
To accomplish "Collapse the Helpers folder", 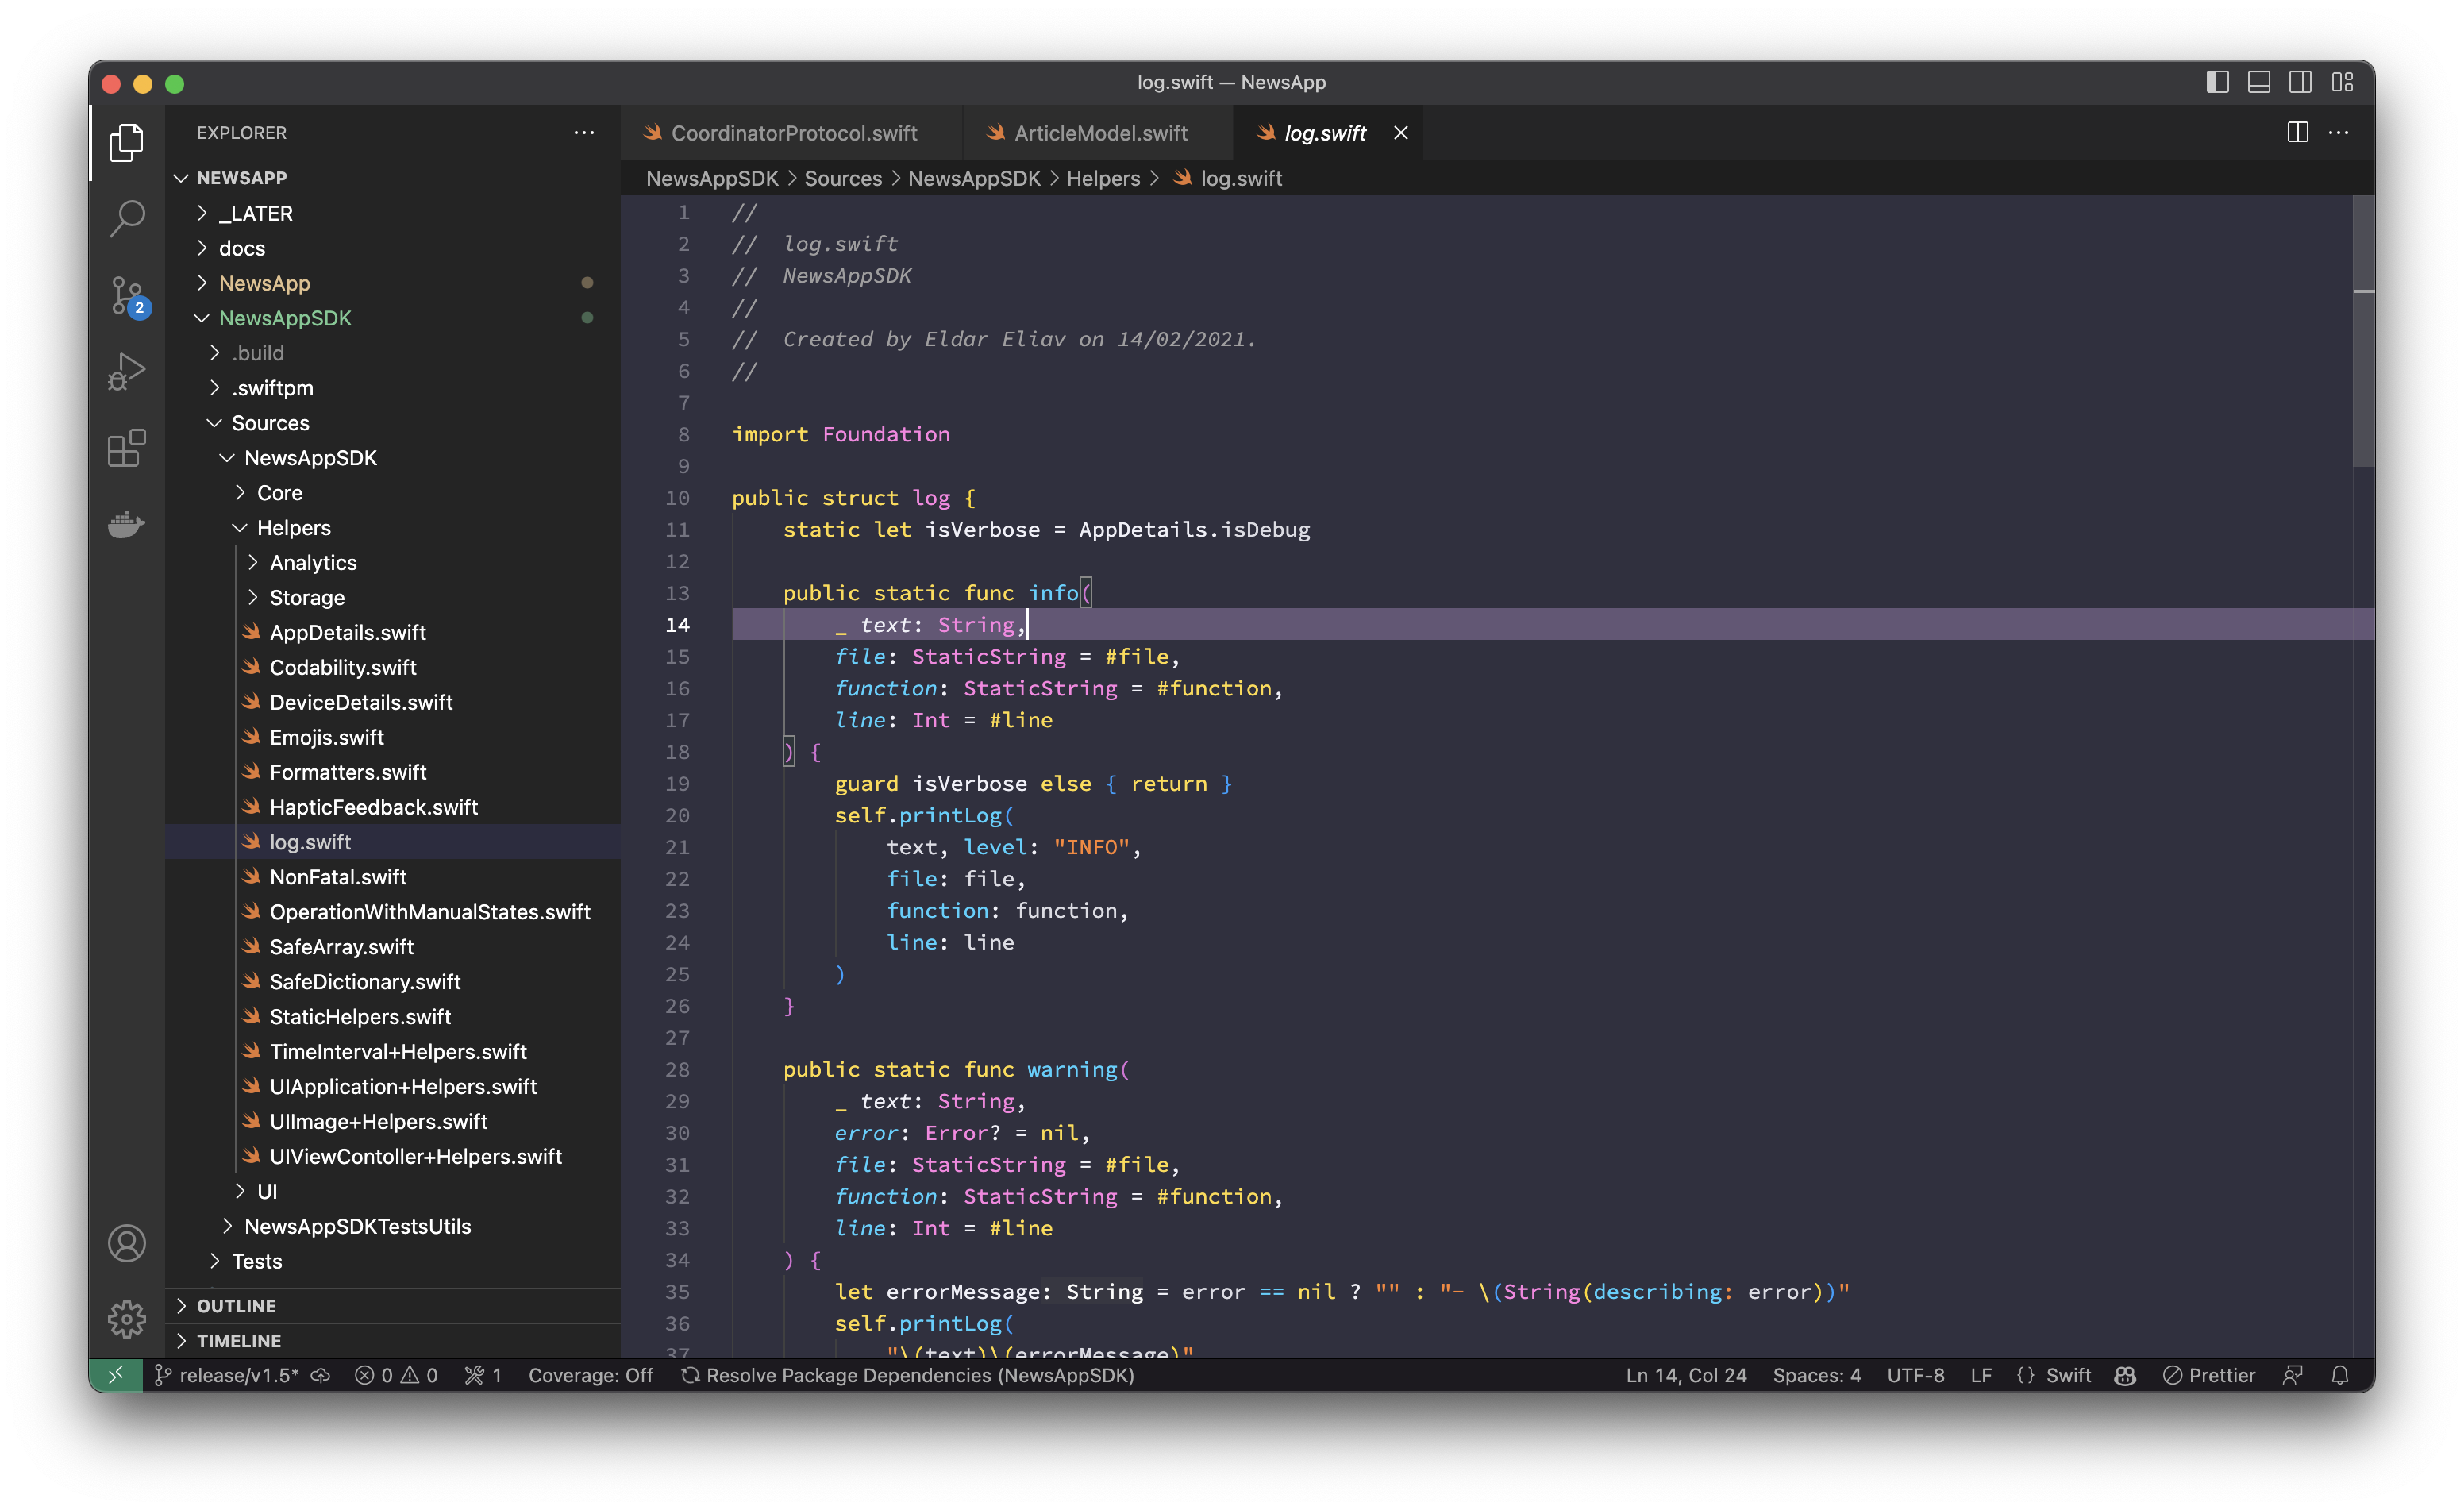I will pyautogui.click(x=393, y=528).
